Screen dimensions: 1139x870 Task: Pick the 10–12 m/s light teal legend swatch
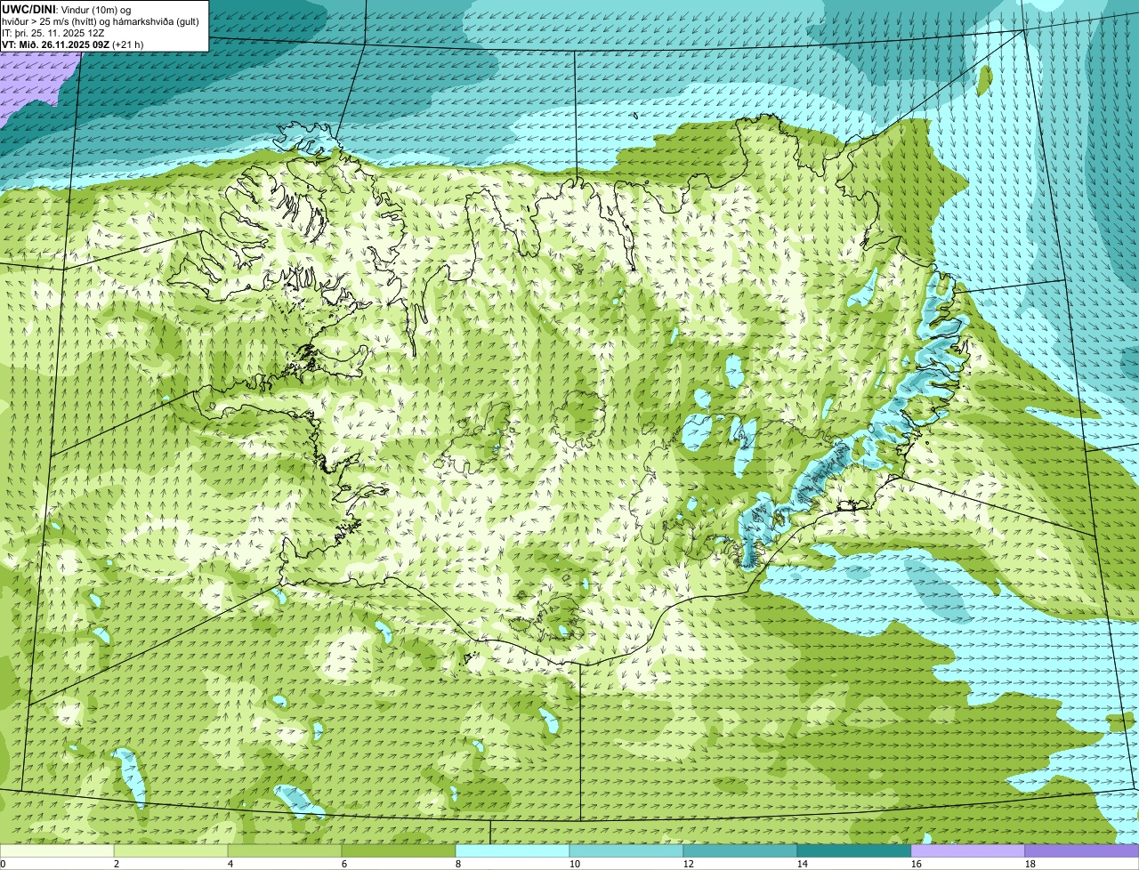tap(626, 850)
